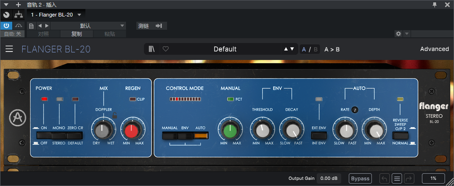454x186 pixels.
Task: Click the 复制 copy button
Action: (76, 34)
